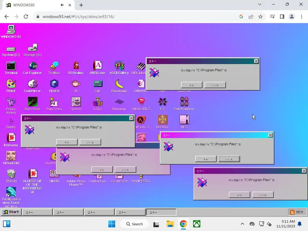Open the Chrome three-dot menu

pos(301,17)
